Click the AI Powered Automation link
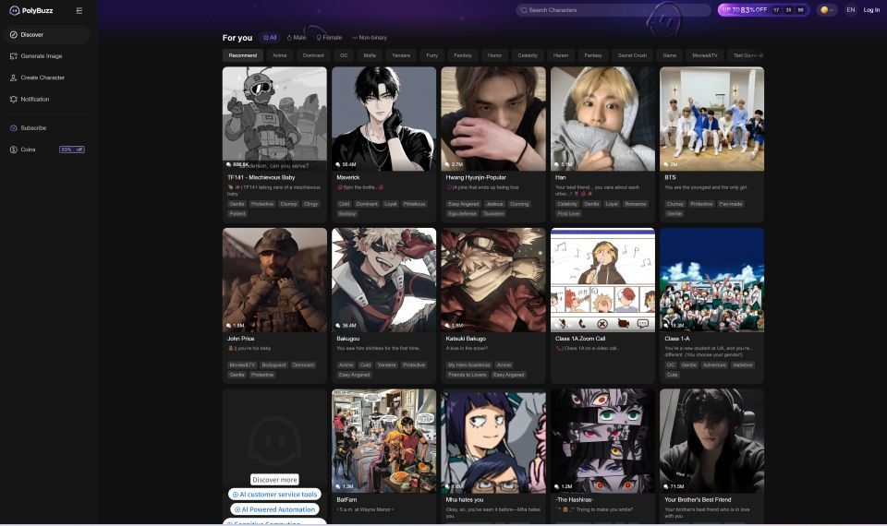Image resolution: width=887 pixels, height=526 pixels. tap(274, 509)
